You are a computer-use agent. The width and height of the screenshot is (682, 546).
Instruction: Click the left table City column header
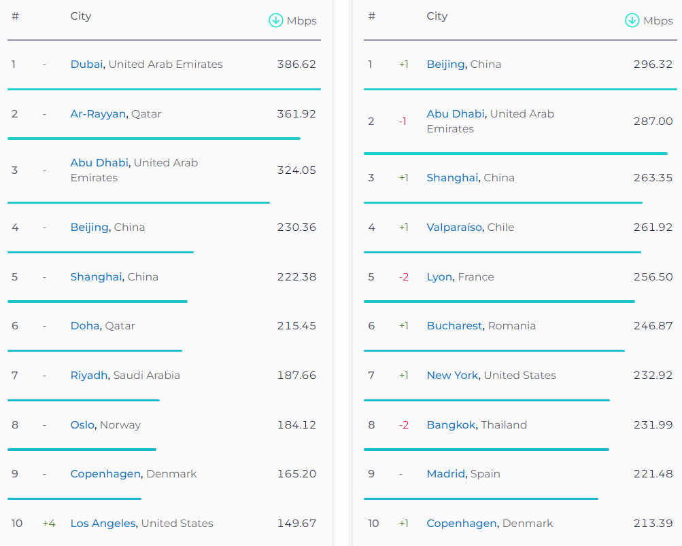80,16
